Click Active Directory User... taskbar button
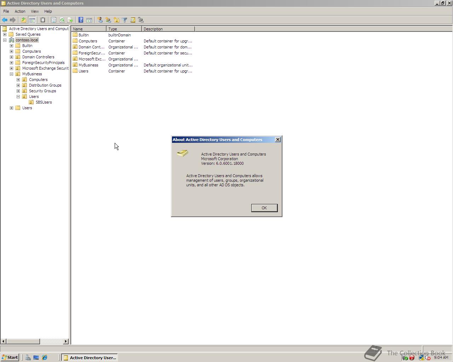453x362 pixels. 90,358
